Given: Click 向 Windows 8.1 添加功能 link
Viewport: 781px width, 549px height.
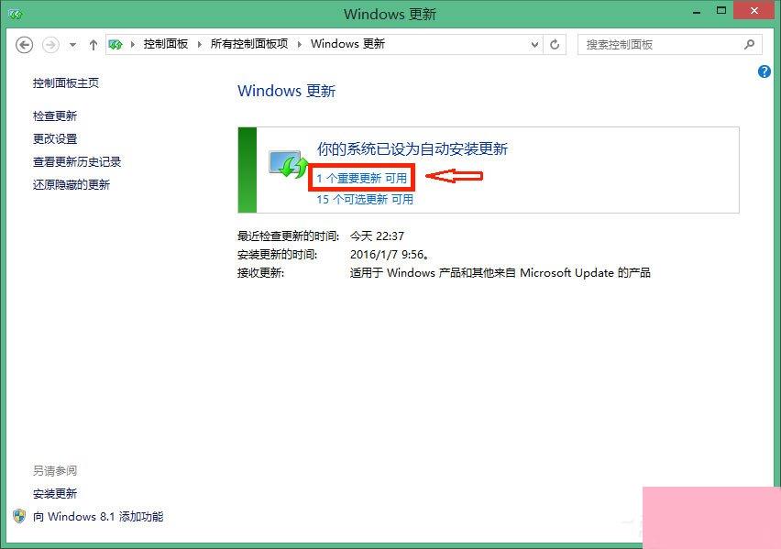Looking at the screenshot, I should click(98, 516).
